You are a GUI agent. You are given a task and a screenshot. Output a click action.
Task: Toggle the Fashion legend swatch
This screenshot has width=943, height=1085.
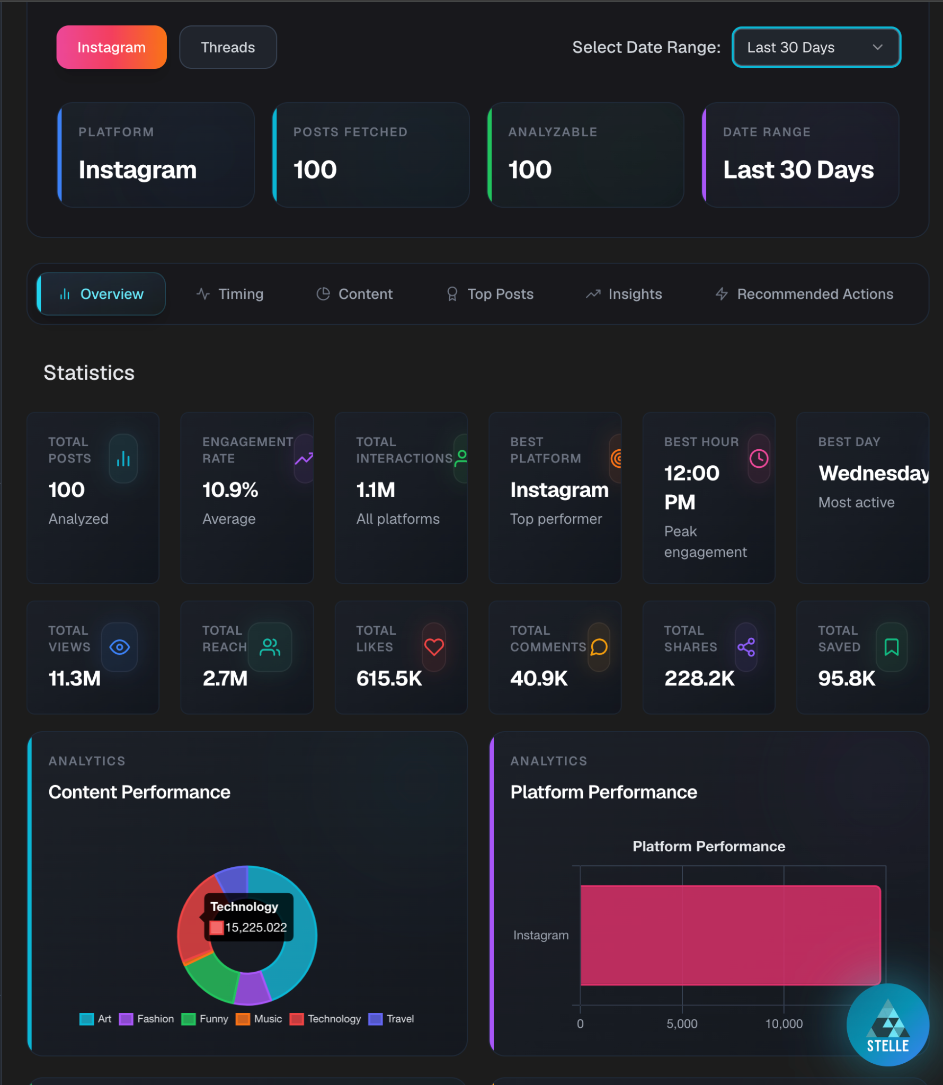[126, 1019]
